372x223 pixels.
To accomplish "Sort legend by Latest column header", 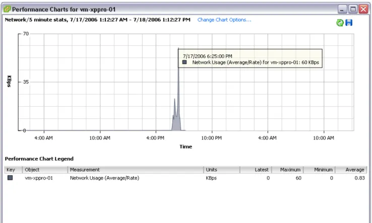I will click(256, 170).
